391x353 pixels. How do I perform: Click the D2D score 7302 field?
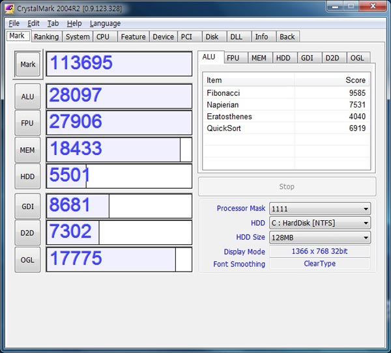click(x=119, y=233)
